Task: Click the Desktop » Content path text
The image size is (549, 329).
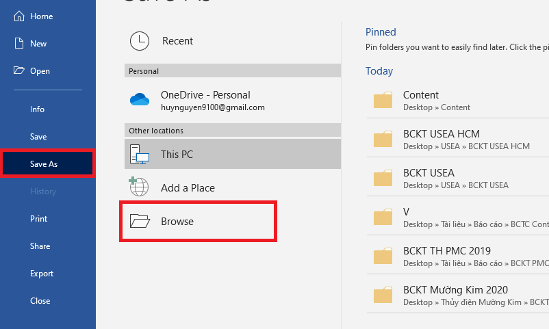Action: (436, 107)
